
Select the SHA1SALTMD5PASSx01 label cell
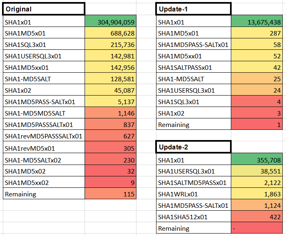pyautogui.click(x=194, y=182)
